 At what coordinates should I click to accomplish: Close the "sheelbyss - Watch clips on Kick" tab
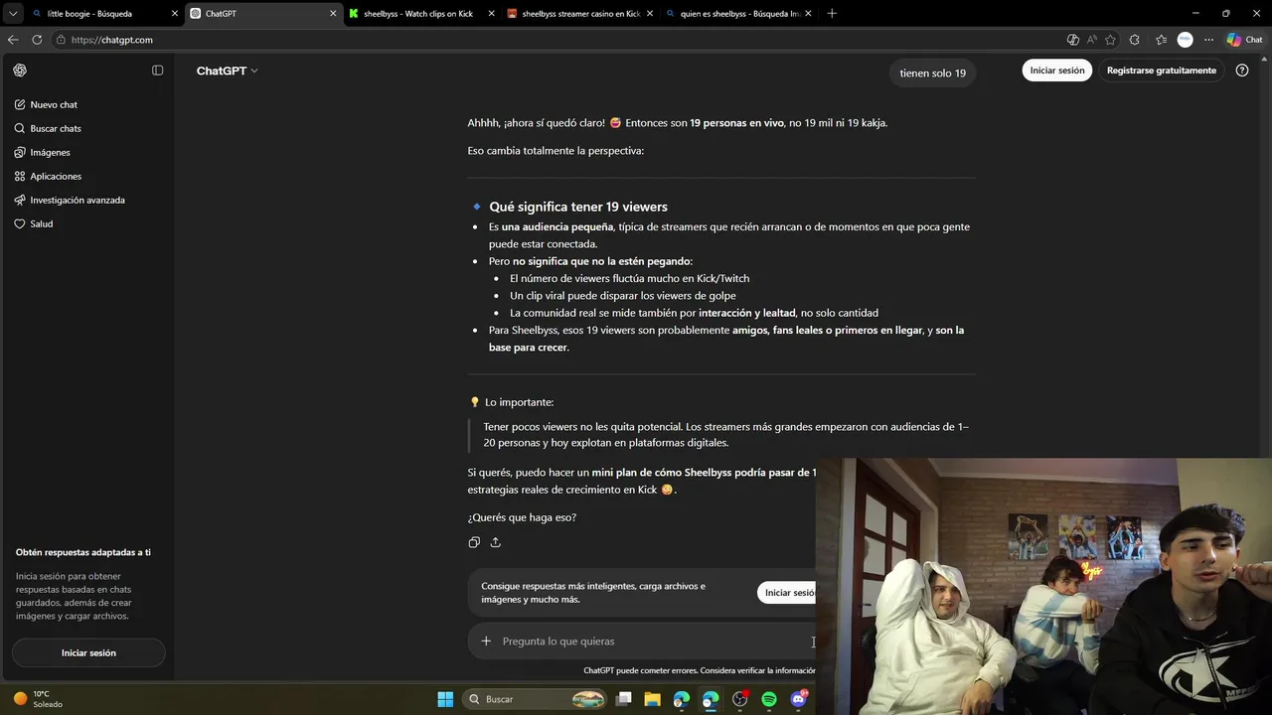[x=491, y=14]
